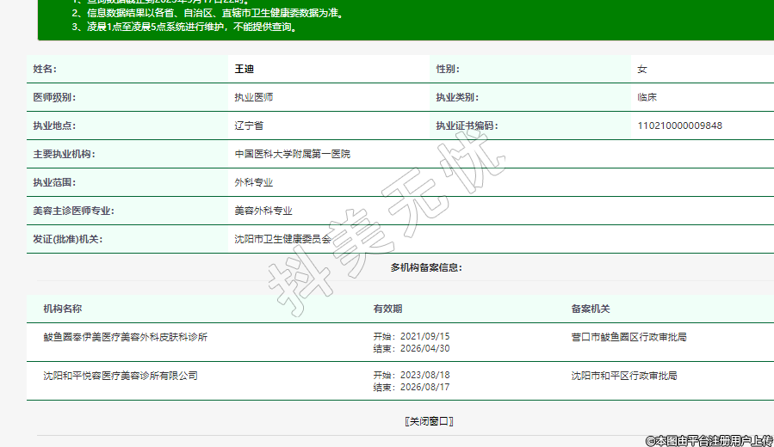Click the filing authority 沈阳市和平区行政审批局

[624, 376]
